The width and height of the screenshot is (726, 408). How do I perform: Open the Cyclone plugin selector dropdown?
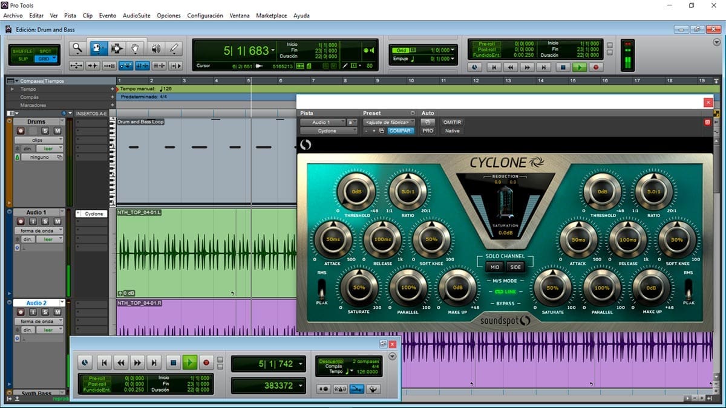pyautogui.click(x=329, y=131)
